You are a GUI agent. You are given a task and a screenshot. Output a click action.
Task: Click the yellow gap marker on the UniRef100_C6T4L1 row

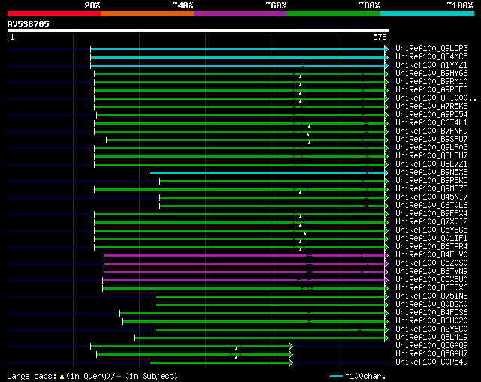click(x=309, y=126)
